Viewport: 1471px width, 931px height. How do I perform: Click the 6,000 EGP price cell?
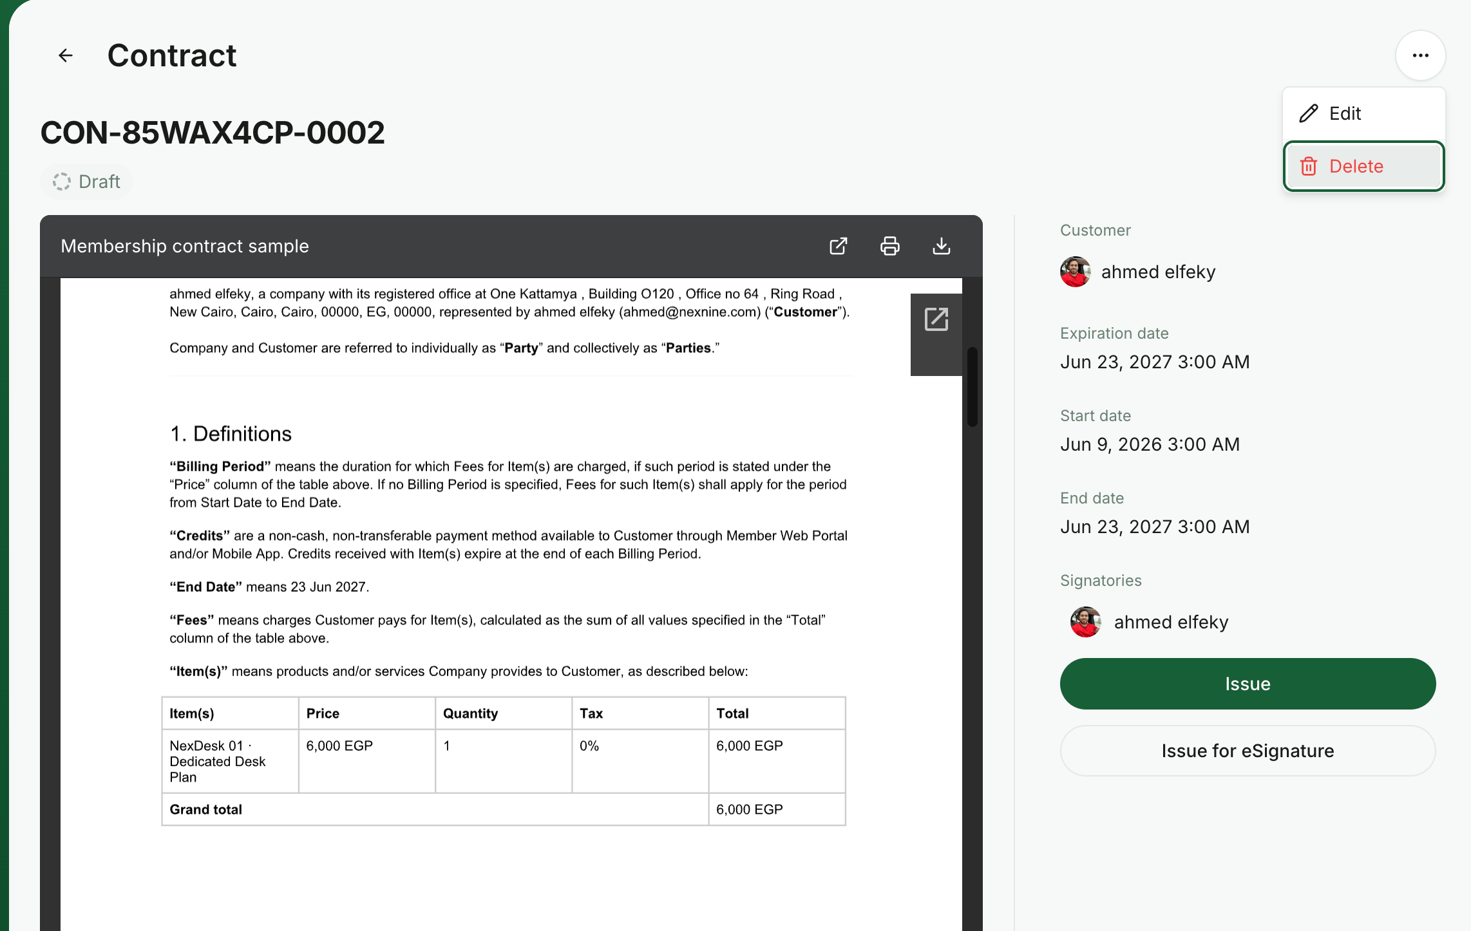[x=367, y=761]
